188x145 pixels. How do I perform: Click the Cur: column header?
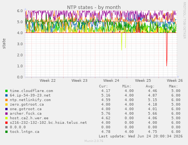pos(103,86)
